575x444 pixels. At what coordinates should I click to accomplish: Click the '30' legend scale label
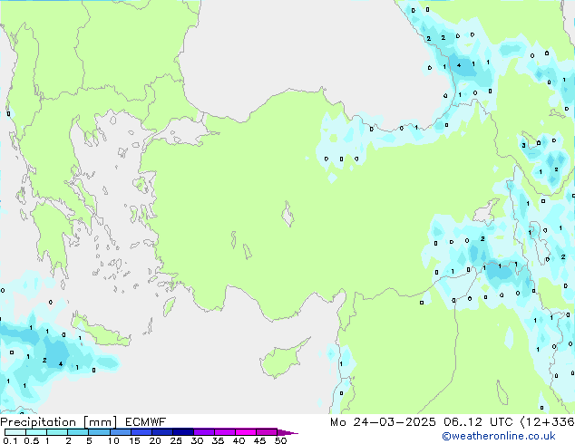coord(197,440)
